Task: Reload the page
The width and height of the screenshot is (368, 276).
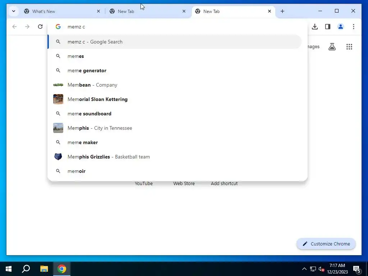Action: [40, 27]
